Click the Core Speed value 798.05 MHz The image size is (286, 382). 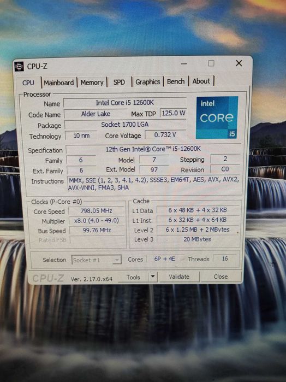pyautogui.click(x=97, y=211)
